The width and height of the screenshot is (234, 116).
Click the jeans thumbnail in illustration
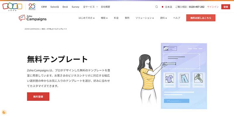[x=184, y=78]
